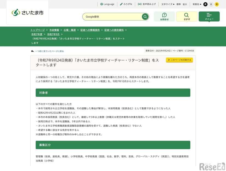Click line 昭和42年4月2日以降に生まれた人

tap(56, 113)
